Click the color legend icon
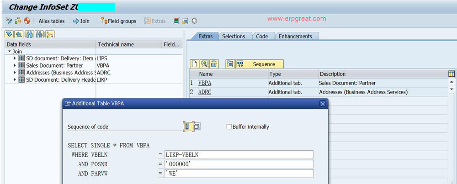 click(x=176, y=21)
